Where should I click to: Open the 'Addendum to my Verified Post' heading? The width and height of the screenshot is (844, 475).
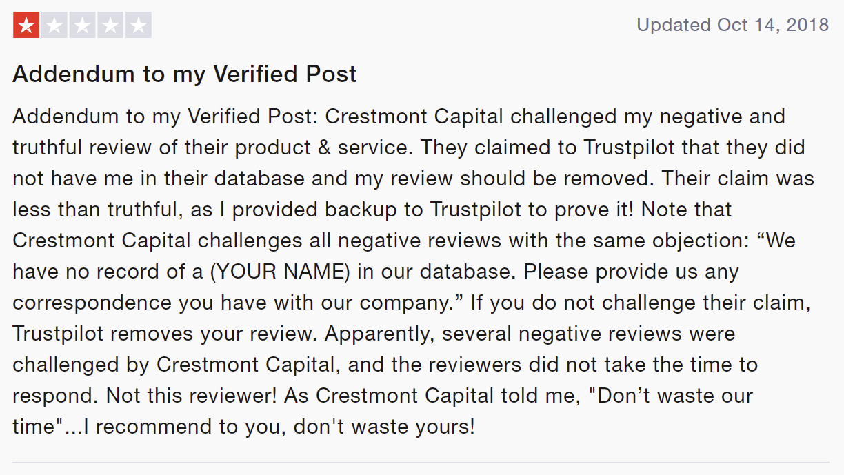click(x=185, y=74)
